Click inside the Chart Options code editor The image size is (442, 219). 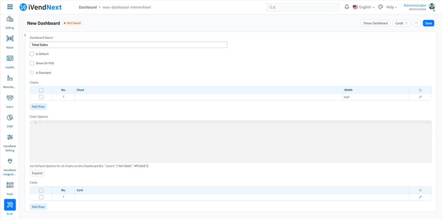click(x=233, y=142)
